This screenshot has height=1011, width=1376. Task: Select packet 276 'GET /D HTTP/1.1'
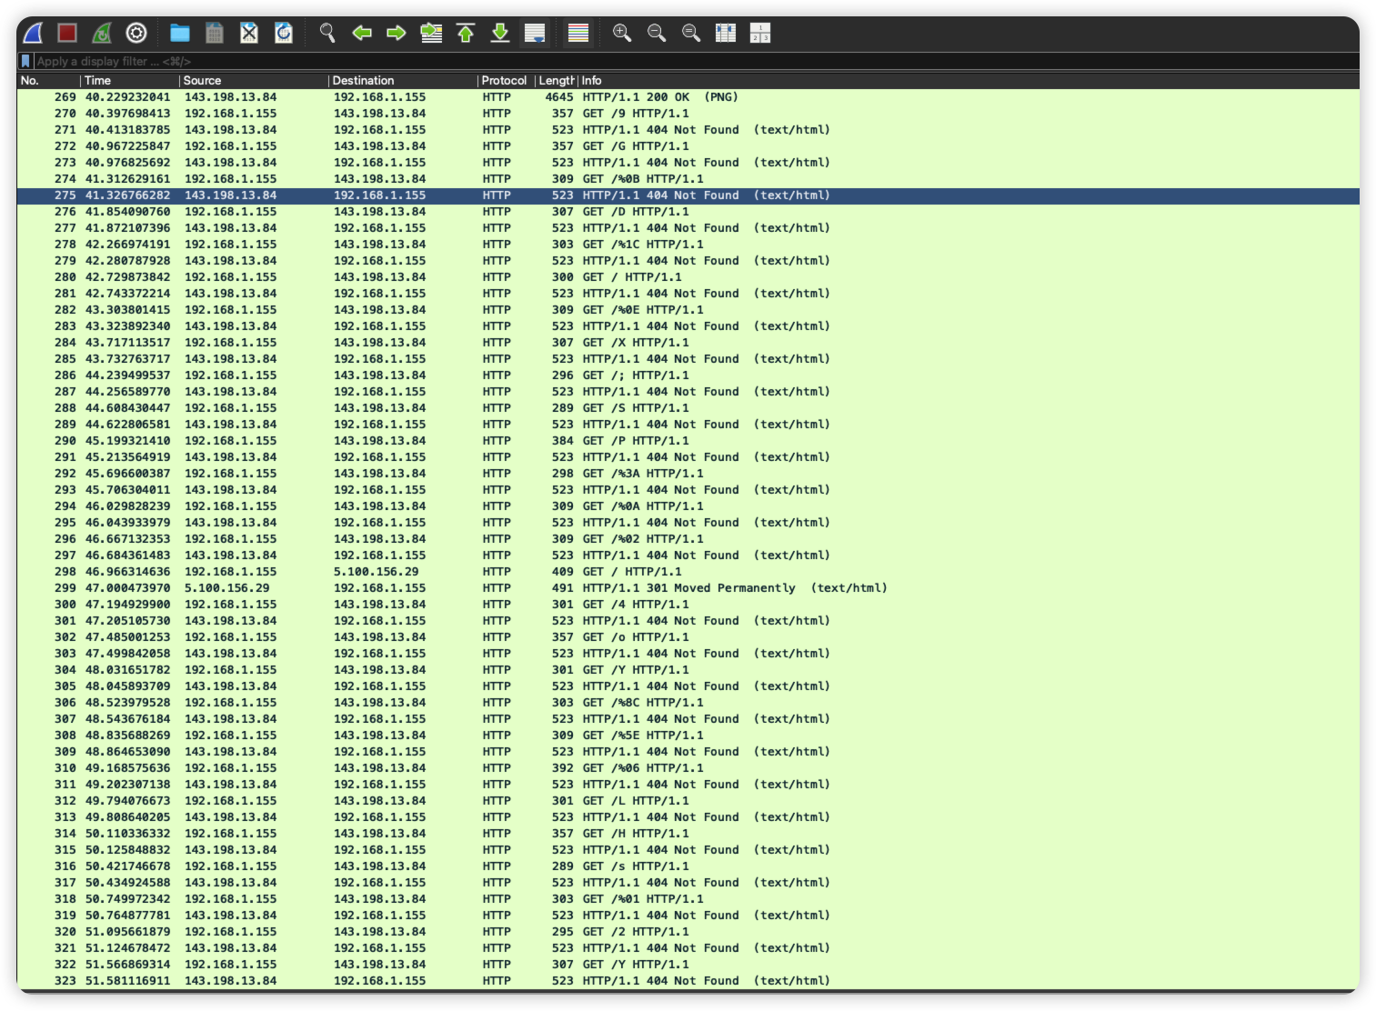[688, 212]
